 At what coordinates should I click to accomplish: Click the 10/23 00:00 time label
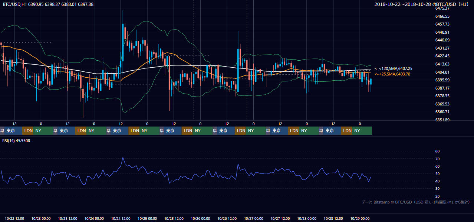[x=41, y=219]
